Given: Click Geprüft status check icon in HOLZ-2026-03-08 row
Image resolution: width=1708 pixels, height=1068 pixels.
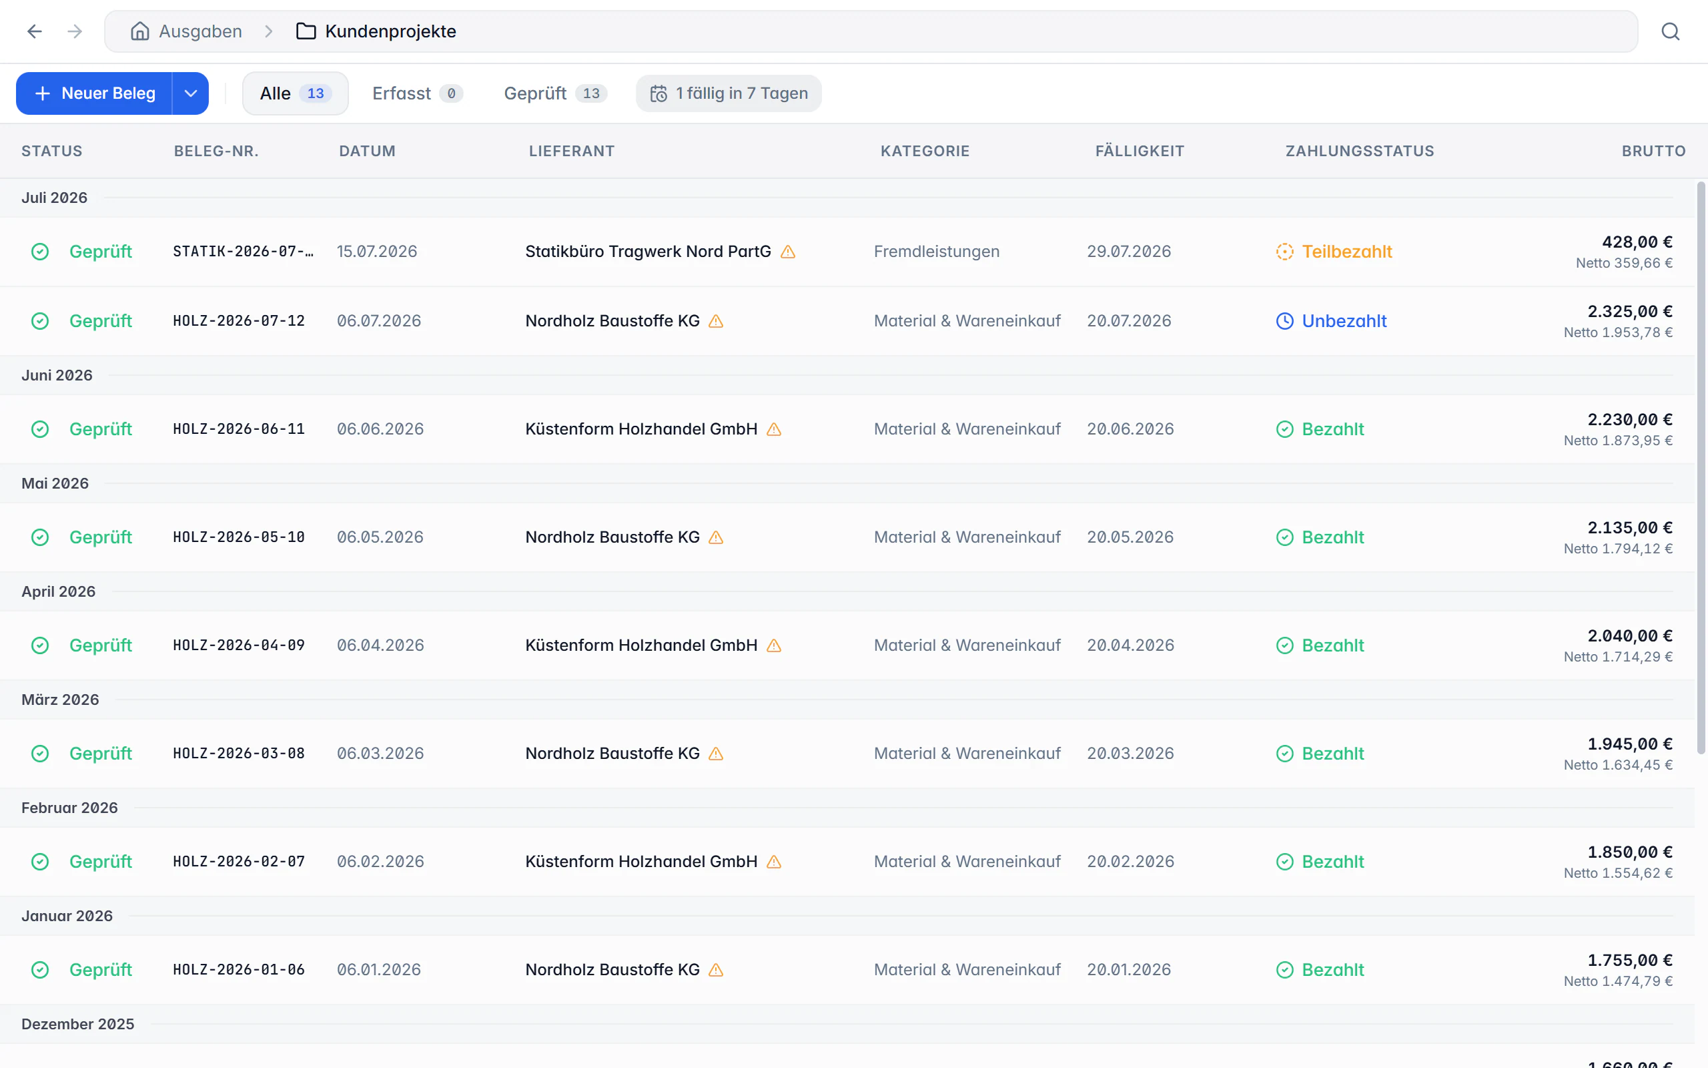Looking at the screenshot, I should 40,753.
